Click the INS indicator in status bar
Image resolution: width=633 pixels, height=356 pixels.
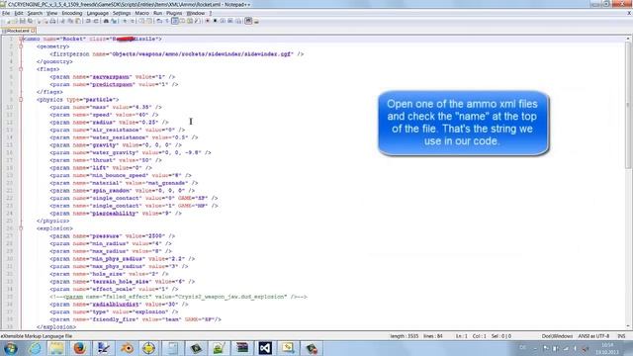621,336
